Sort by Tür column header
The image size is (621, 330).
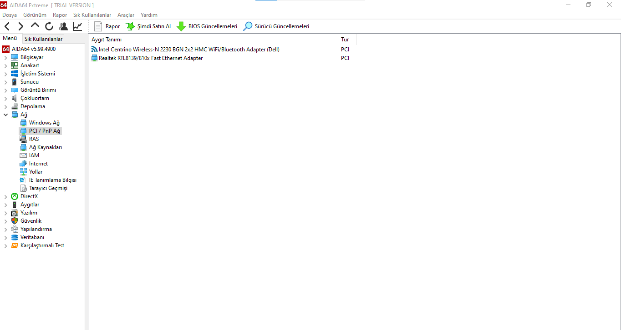click(x=345, y=40)
